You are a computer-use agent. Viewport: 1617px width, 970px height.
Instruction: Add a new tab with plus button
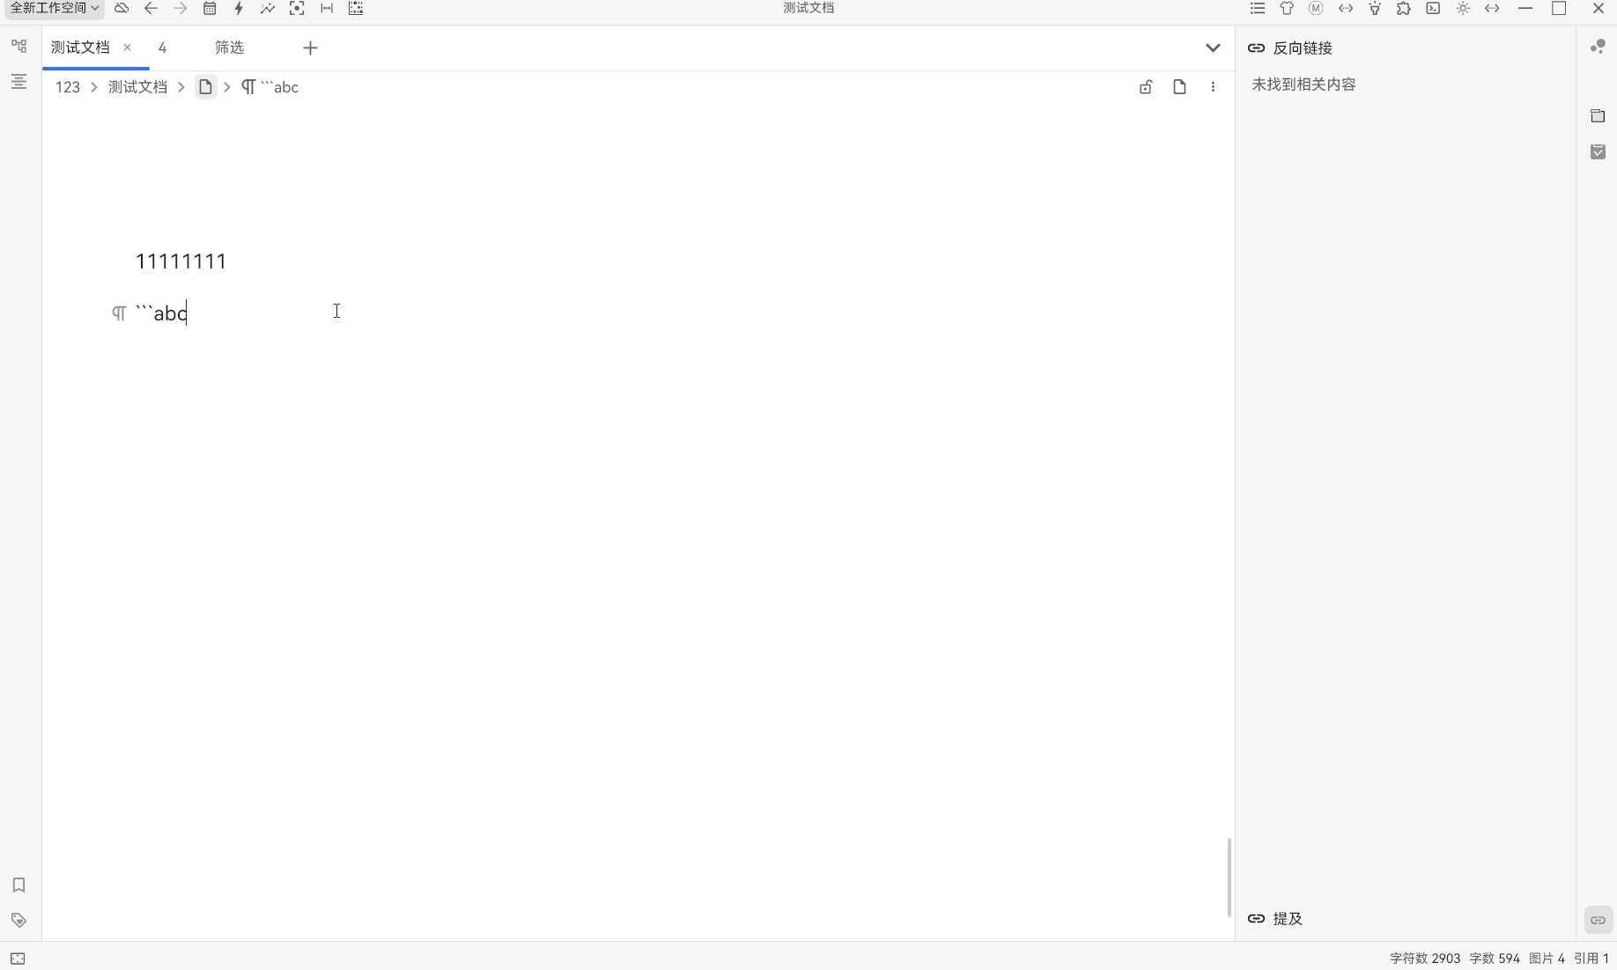point(310,48)
